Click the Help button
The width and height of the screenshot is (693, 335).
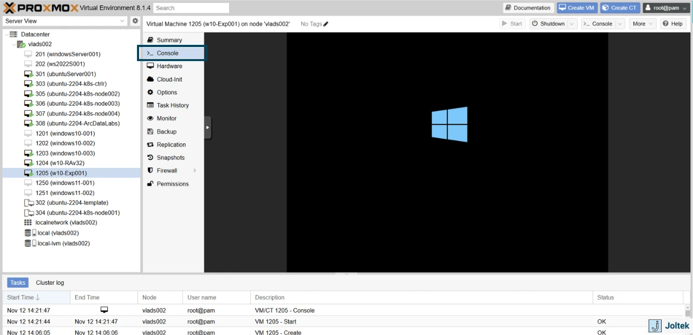coord(673,24)
